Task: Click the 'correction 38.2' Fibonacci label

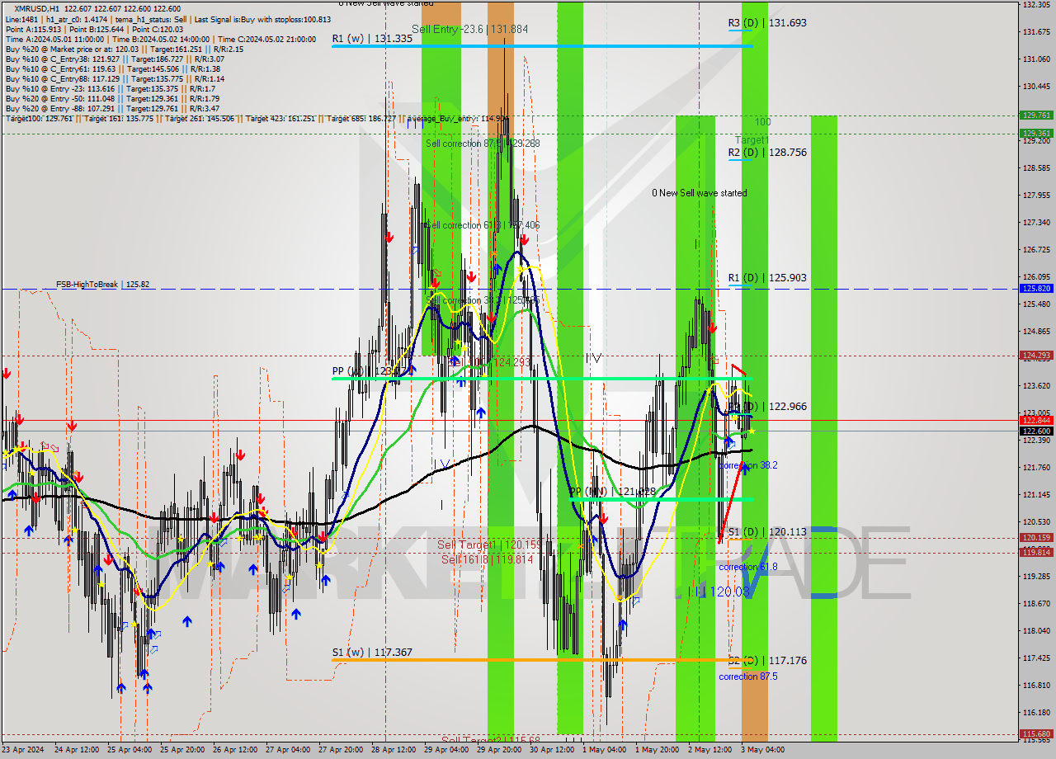Action: [747, 465]
